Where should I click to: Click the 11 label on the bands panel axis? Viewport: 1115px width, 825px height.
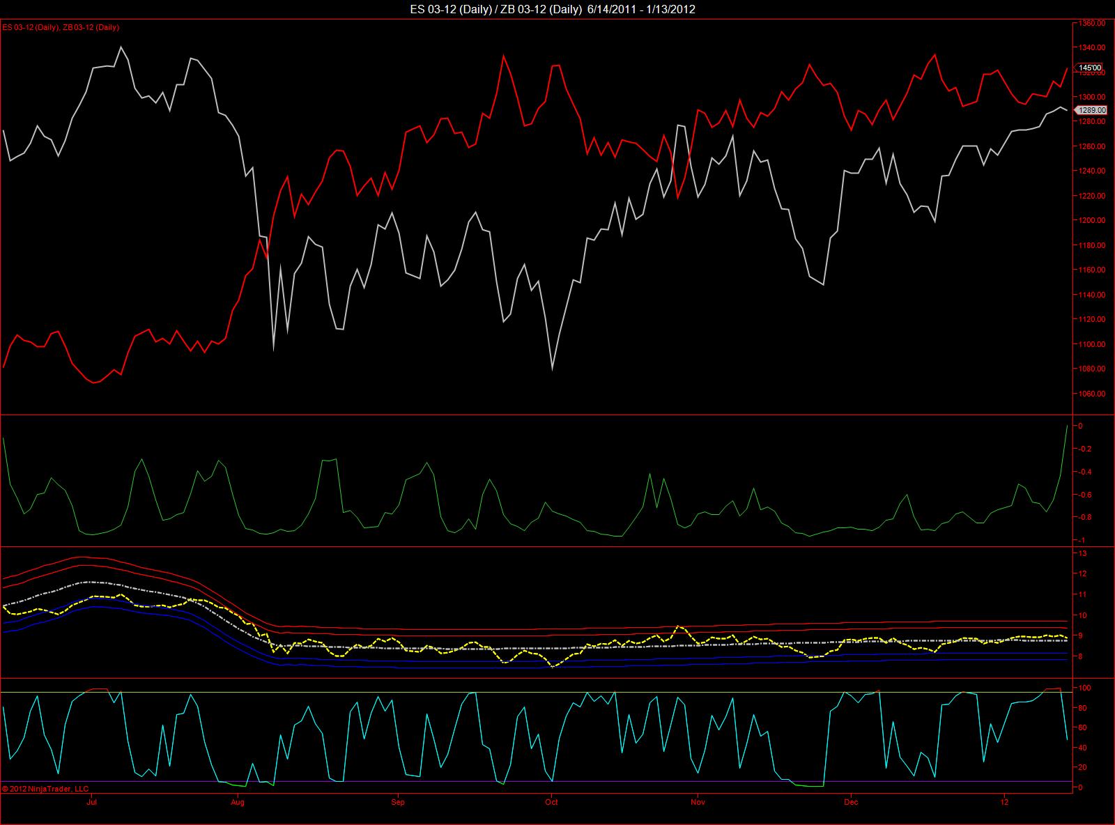click(1081, 594)
